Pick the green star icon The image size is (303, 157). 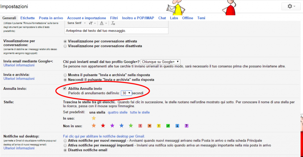[x=131, y=126]
